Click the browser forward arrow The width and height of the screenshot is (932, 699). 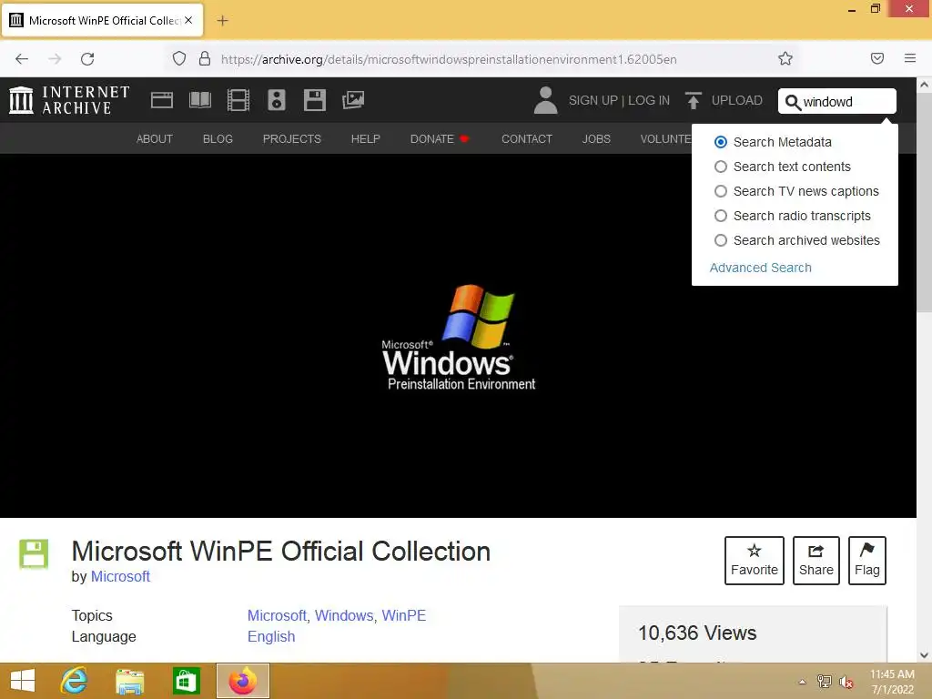[55, 59]
